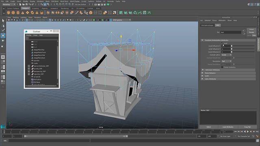Expand the Extra Attributes section
This screenshot has height=146, width=260.
coord(202,79)
